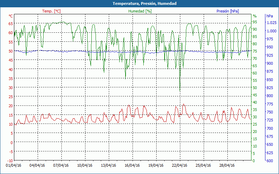This screenshot has width=279, height=174.
Task: Click the humidity dip near 15/04/16
Action: tap(125, 79)
